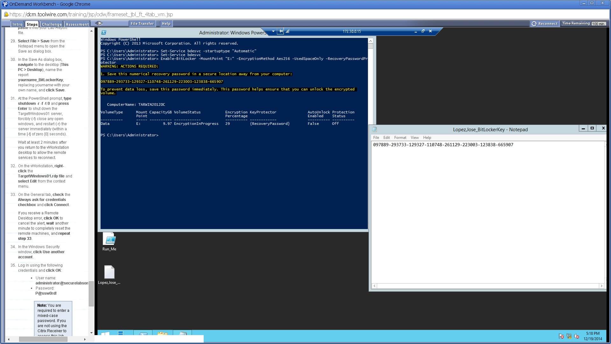
Task: Switch to the Intro tab
Action: [x=17, y=24]
